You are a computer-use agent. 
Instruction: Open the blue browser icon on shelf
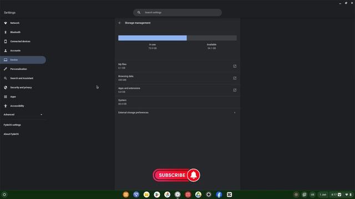pos(136,195)
